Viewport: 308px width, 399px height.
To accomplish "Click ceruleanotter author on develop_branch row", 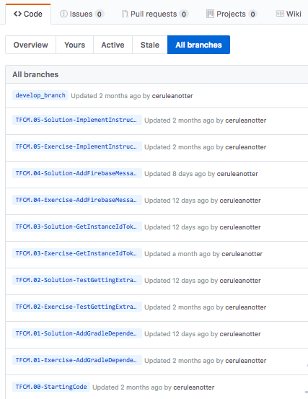I will click(172, 96).
